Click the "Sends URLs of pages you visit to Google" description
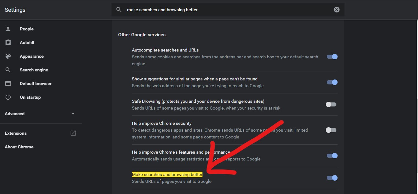The width and height of the screenshot is (418, 194). [x=172, y=181]
